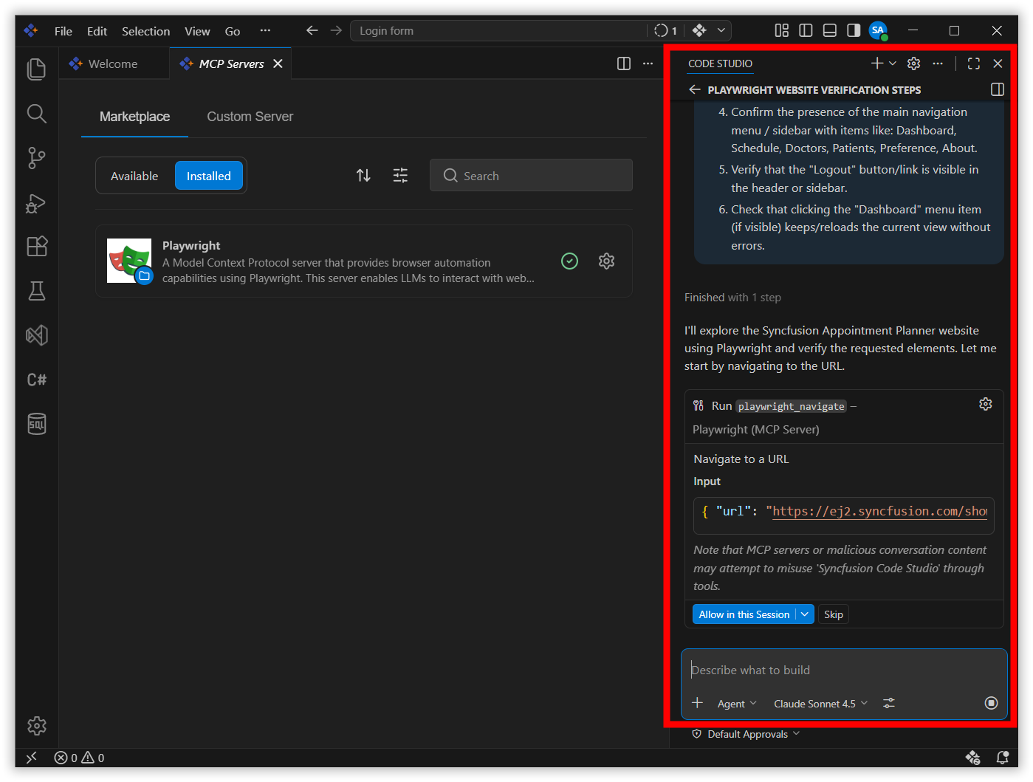Toggle the chat side layout icon
Image resolution: width=1033 pixels, height=782 pixels.
998,89
